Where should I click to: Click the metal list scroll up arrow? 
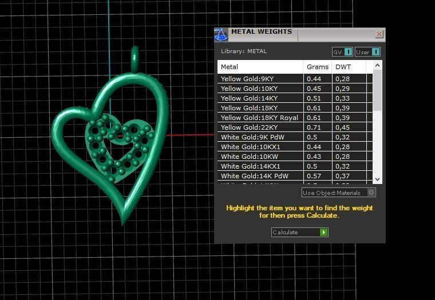[377, 65]
